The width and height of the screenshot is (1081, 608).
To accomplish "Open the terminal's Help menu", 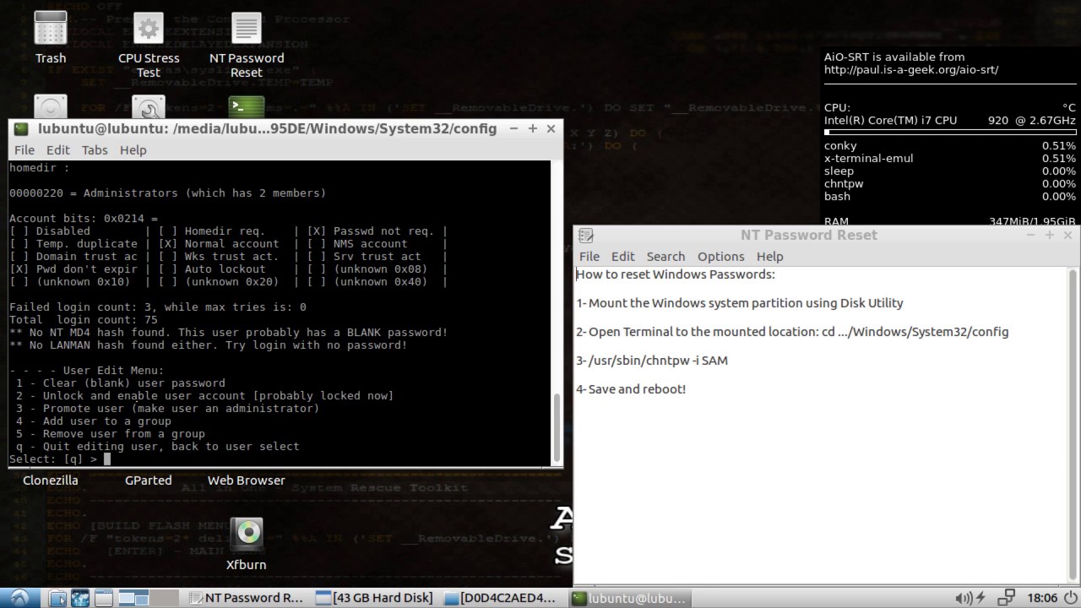I will (x=133, y=150).
